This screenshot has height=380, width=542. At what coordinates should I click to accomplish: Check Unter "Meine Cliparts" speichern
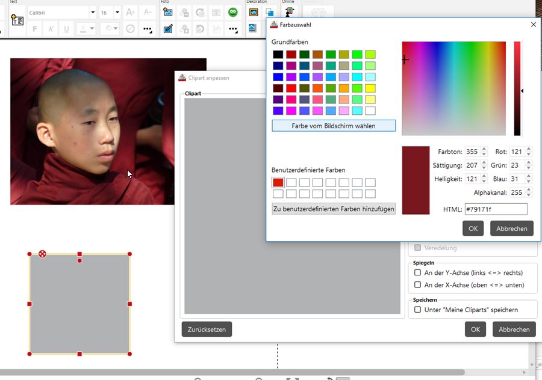click(x=418, y=310)
